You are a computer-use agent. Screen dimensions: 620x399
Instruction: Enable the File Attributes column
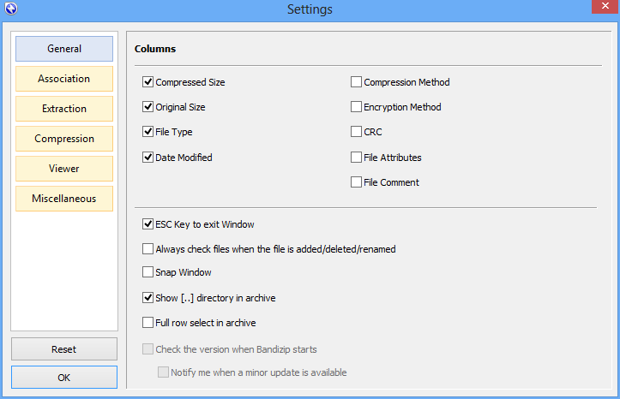(x=357, y=158)
